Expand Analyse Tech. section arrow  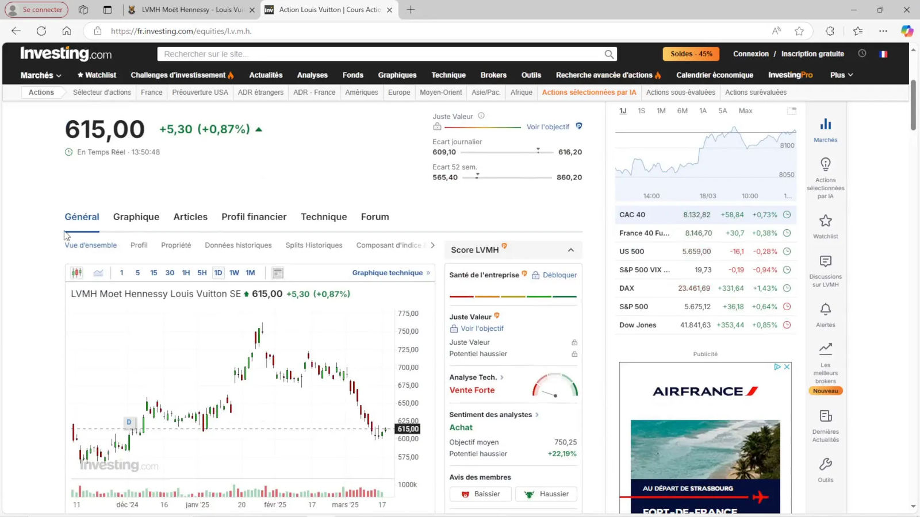tap(502, 377)
